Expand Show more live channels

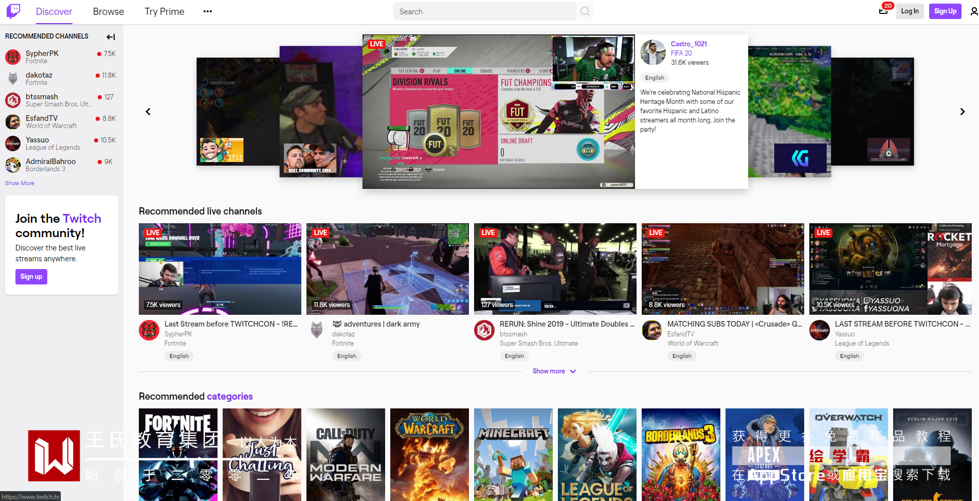(x=554, y=371)
